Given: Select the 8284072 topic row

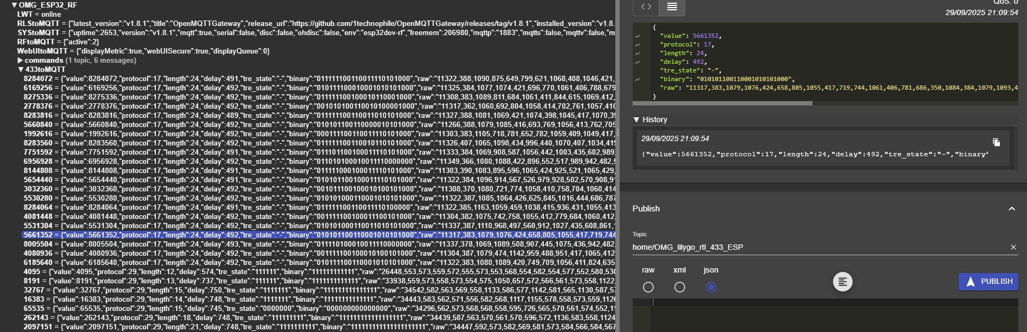Looking at the screenshot, I should (38, 79).
